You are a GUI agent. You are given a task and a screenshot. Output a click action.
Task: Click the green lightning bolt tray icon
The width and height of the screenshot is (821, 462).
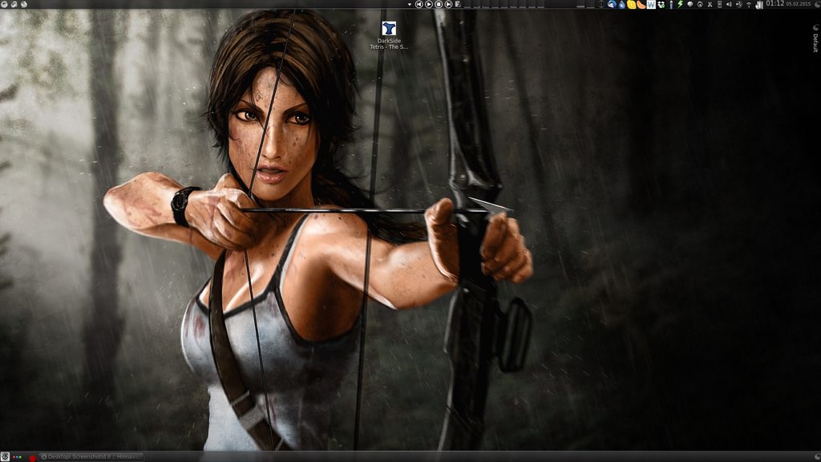pos(680,4)
